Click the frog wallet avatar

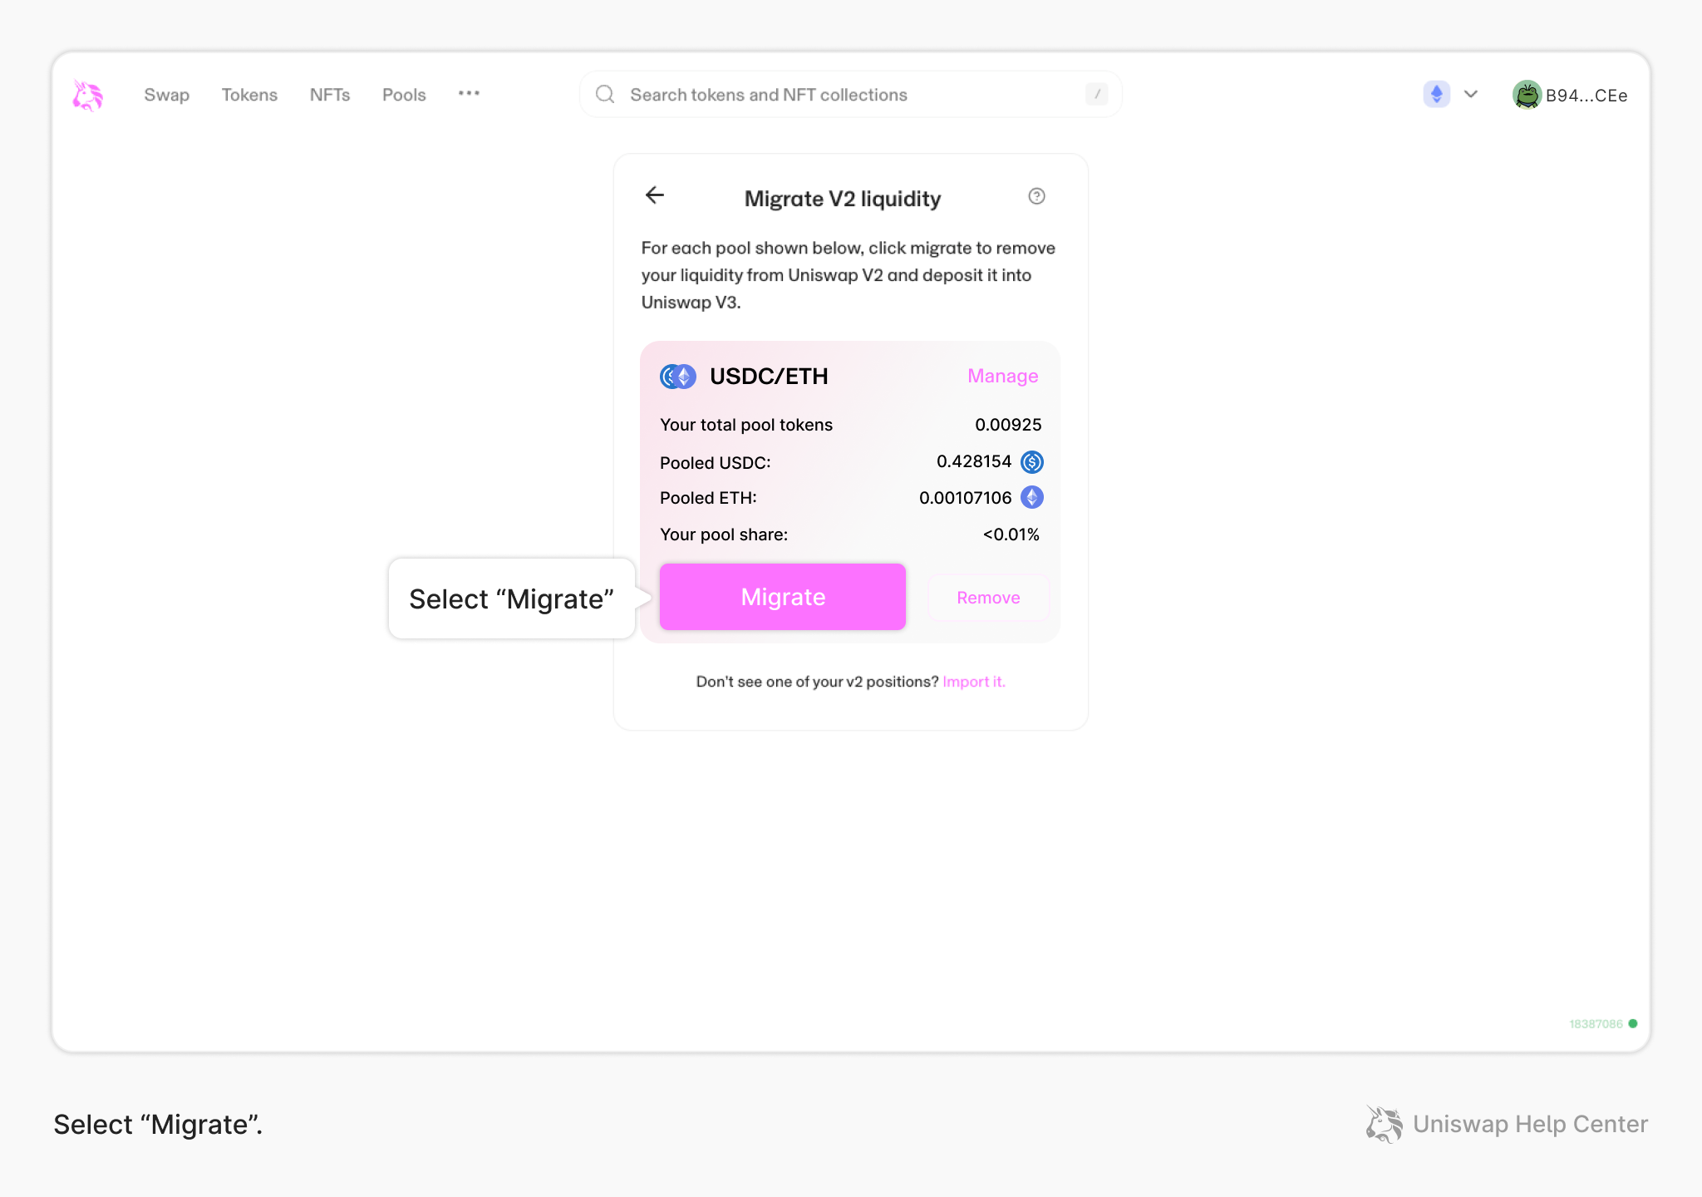click(x=1527, y=95)
